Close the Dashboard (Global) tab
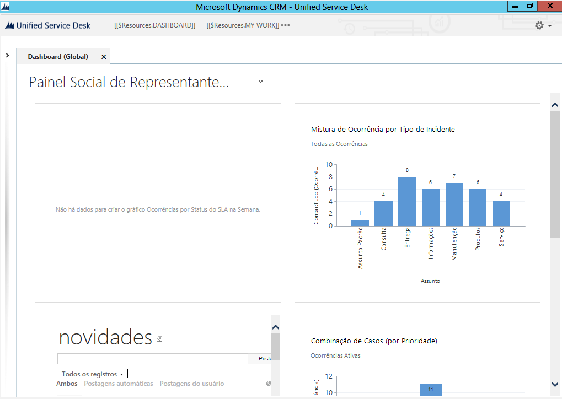The width and height of the screenshot is (562, 399). [104, 57]
